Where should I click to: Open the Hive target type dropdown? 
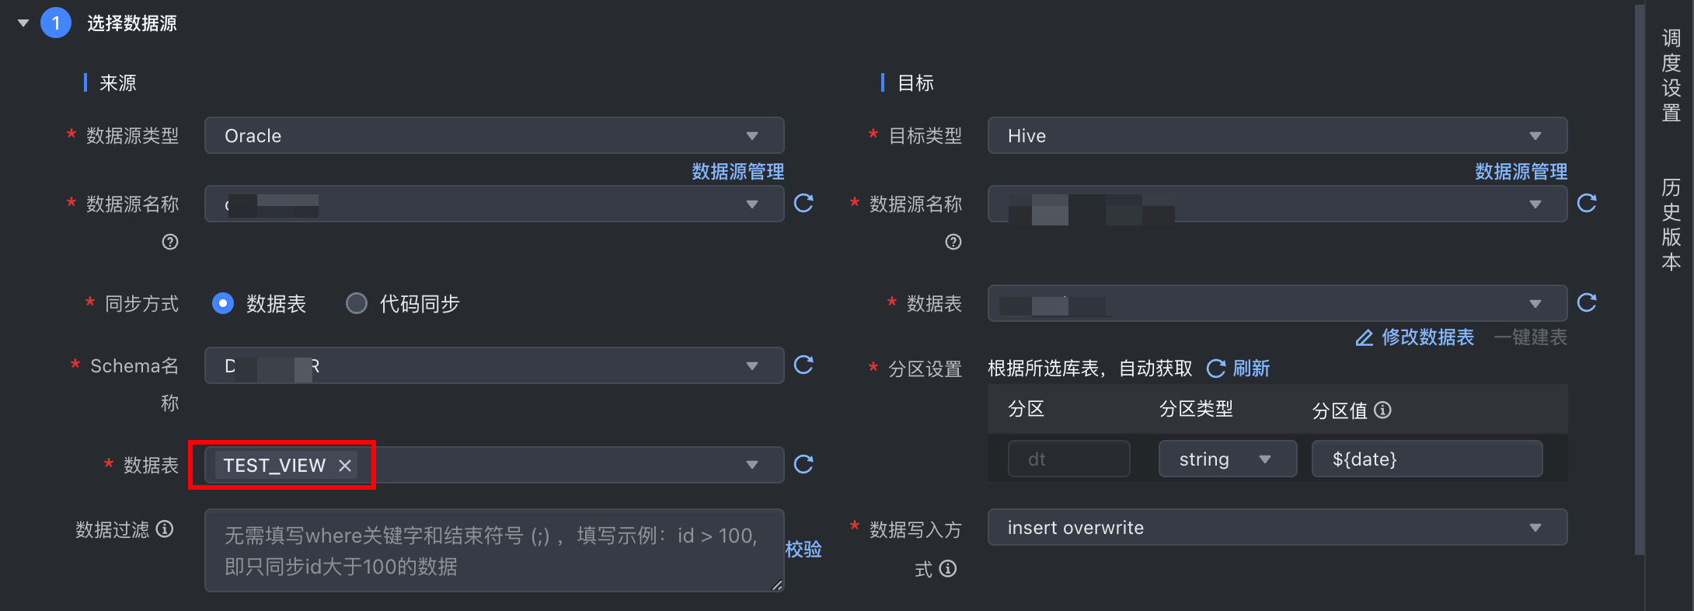click(1277, 136)
